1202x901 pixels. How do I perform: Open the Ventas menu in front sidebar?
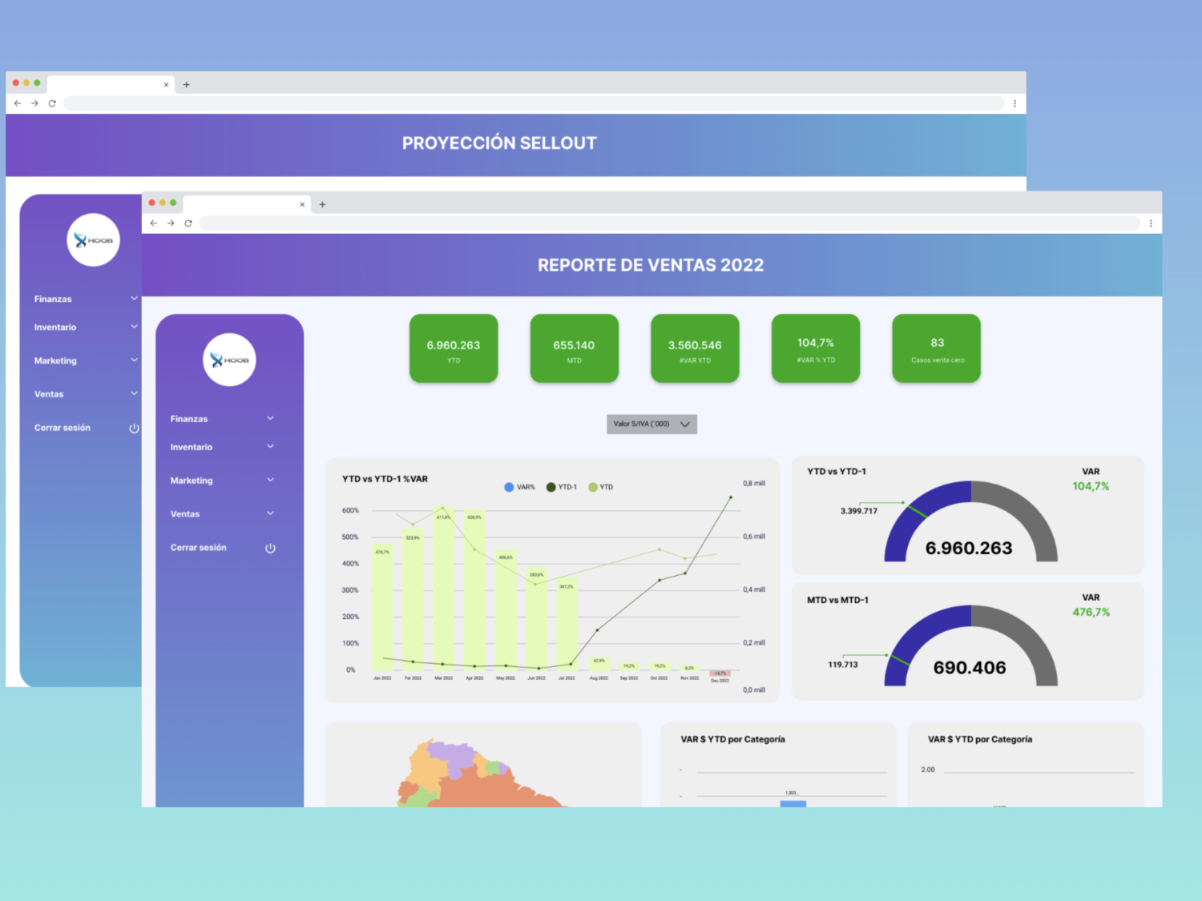click(186, 514)
